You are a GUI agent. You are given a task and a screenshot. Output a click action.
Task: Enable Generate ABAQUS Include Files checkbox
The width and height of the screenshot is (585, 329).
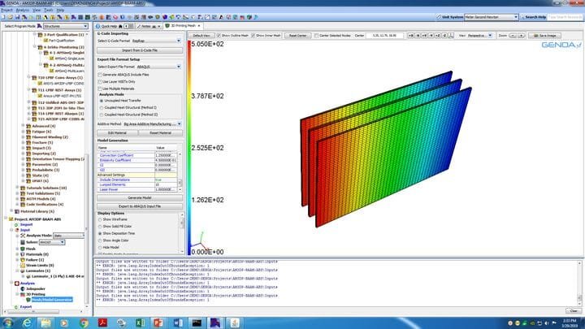coord(100,75)
